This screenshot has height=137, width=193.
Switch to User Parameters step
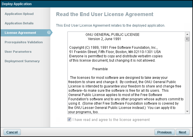click(x=18, y=52)
